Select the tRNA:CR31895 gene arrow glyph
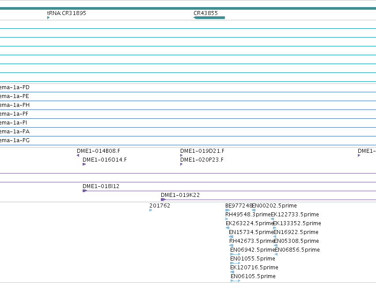Viewport: 376px width, 283px height. coord(49,18)
